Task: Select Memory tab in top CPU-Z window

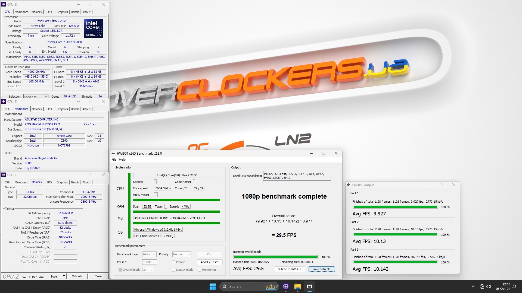Action: pos(37,12)
